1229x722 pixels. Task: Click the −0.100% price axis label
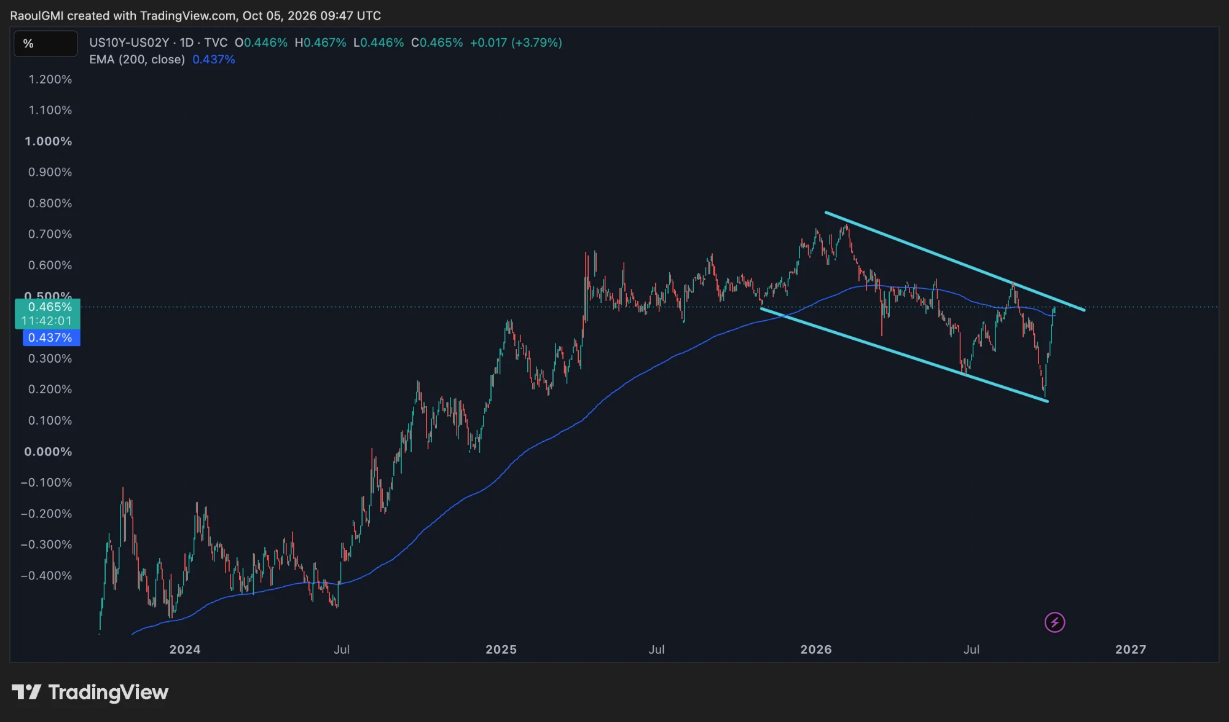pos(47,482)
